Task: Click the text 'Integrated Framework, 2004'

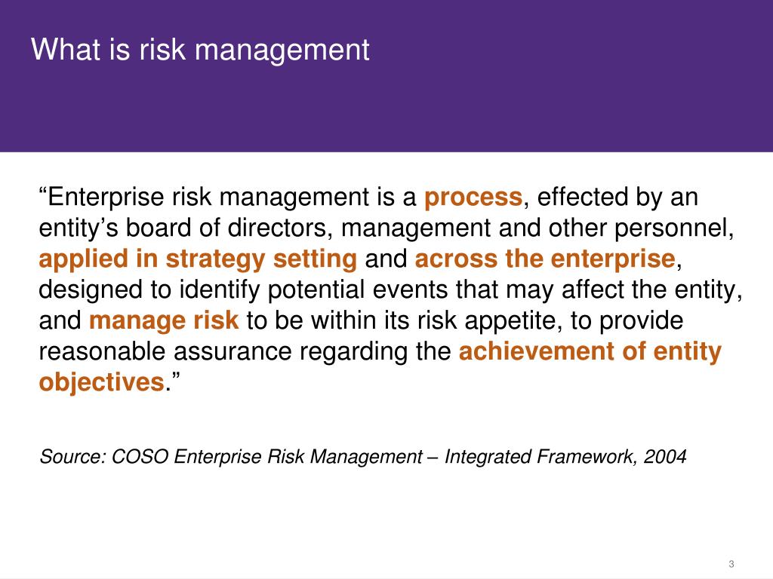Action: 565,456
